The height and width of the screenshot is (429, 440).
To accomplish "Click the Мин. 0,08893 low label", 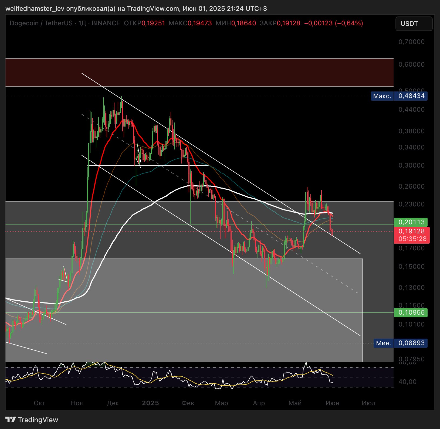I will click(400, 343).
